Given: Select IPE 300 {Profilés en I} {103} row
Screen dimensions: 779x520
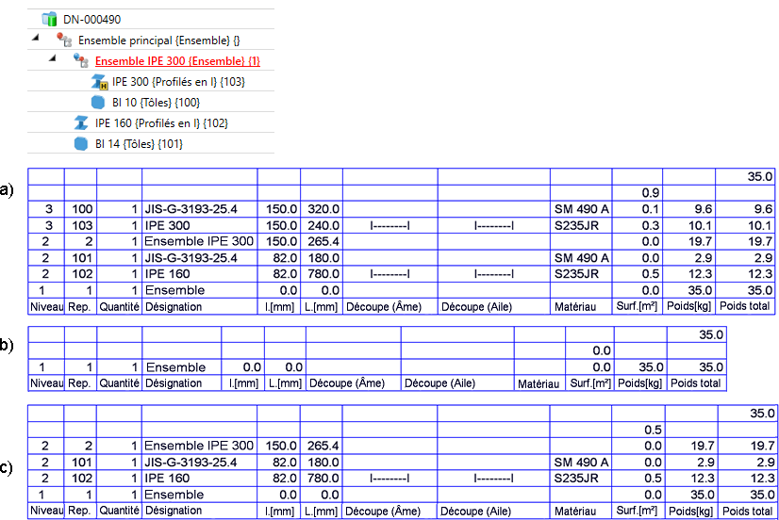Looking at the screenshot, I should [178, 82].
